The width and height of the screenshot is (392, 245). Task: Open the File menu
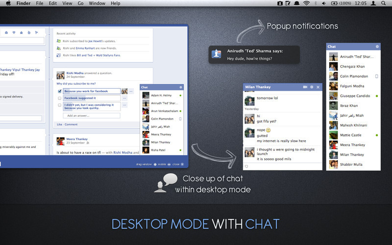point(40,3)
